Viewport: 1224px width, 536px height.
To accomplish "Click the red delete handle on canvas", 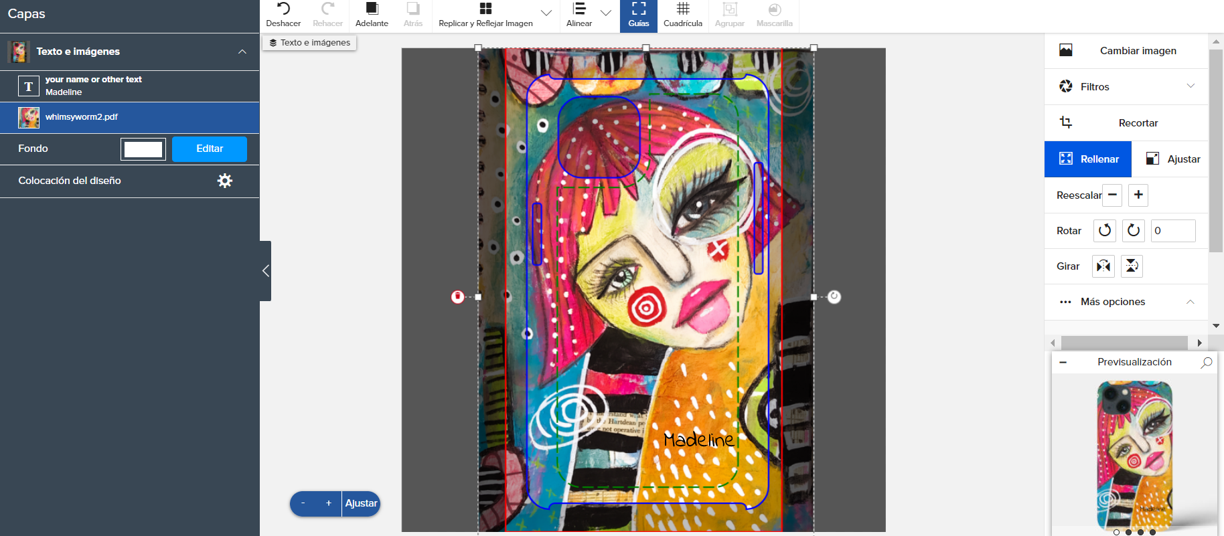I will tap(457, 297).
